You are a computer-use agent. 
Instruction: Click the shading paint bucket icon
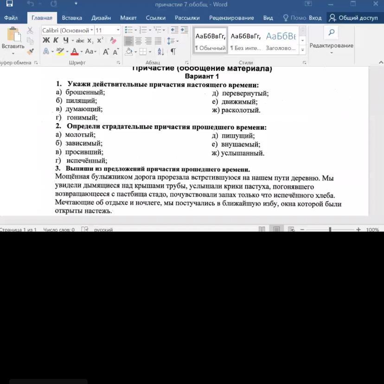[x=129, y=52]
